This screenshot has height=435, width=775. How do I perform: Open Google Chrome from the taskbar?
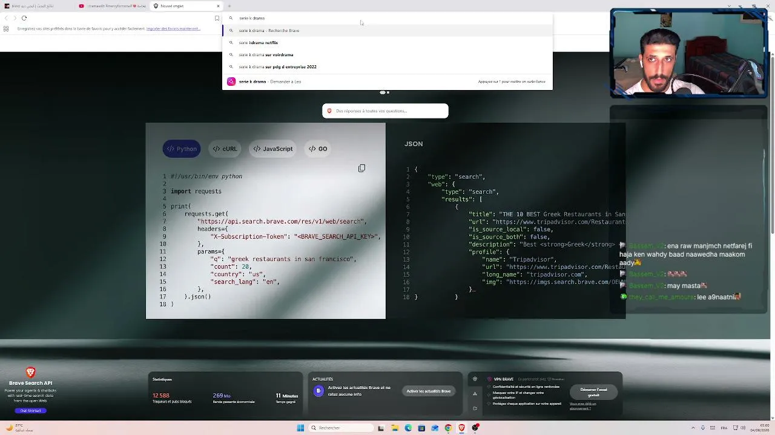point(448,428)
